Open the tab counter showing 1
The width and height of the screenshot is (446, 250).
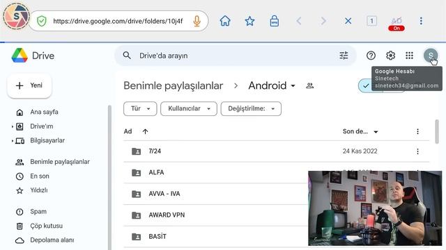coord(371,21)
